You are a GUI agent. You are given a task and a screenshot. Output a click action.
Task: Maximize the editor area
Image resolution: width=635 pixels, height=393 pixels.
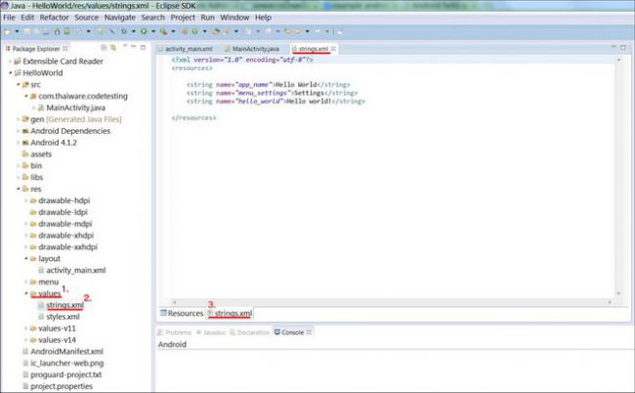coord(623,47)
